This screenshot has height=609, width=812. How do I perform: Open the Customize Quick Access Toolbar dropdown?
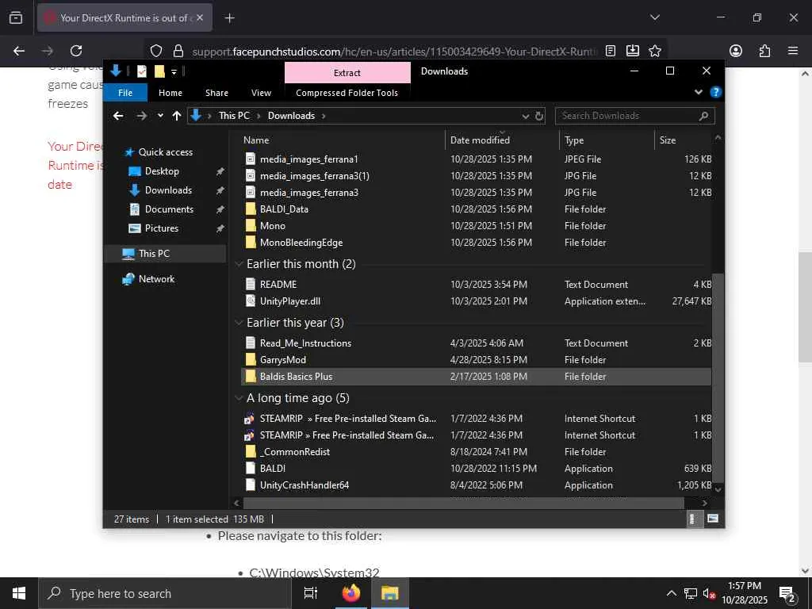pos(174,71)
